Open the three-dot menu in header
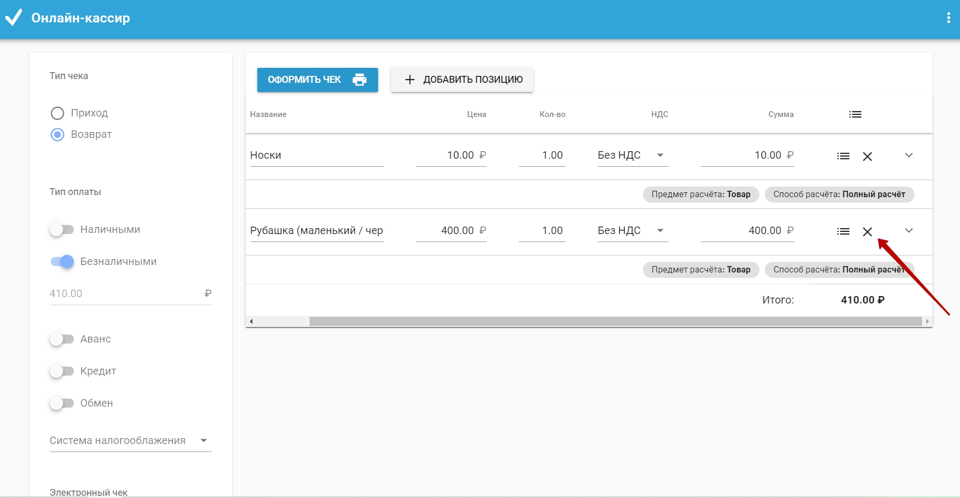Image resolution: width=960 pixels, height=498 pixels. coord(948,18)
